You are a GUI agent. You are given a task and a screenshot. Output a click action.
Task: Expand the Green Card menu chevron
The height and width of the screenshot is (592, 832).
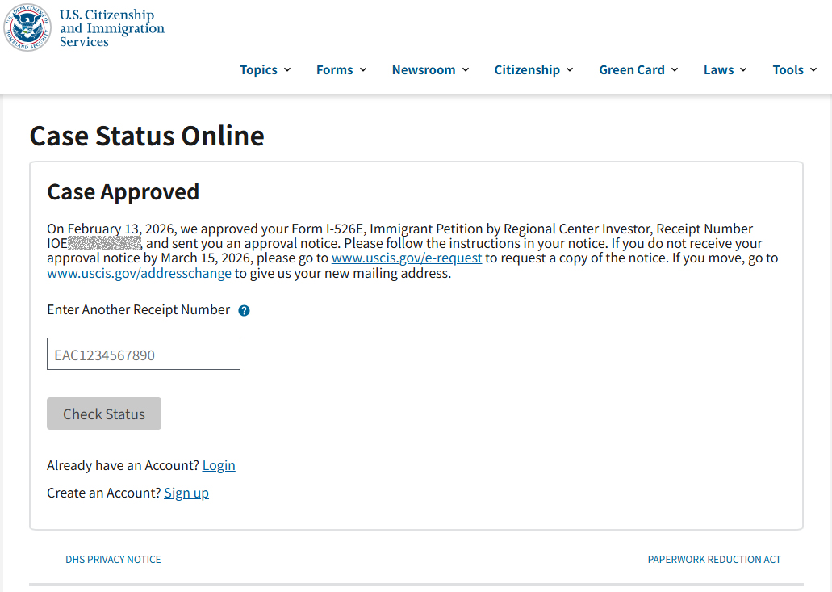[x=675, y=69]
